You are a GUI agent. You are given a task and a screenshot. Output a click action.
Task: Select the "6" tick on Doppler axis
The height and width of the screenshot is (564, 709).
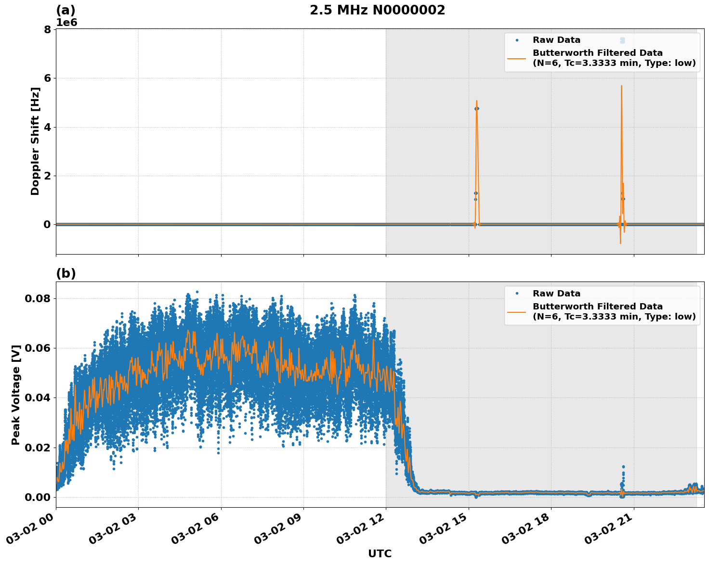[x=47, y=78]
